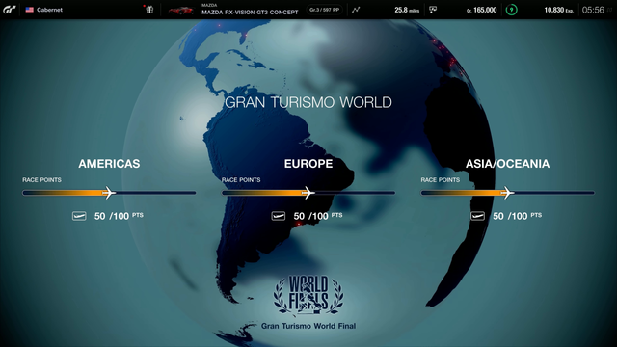The height and width of the screenshot is (347, 617).
Task: Click the RACE POINTS label under Europe
Action: point(241,180)
